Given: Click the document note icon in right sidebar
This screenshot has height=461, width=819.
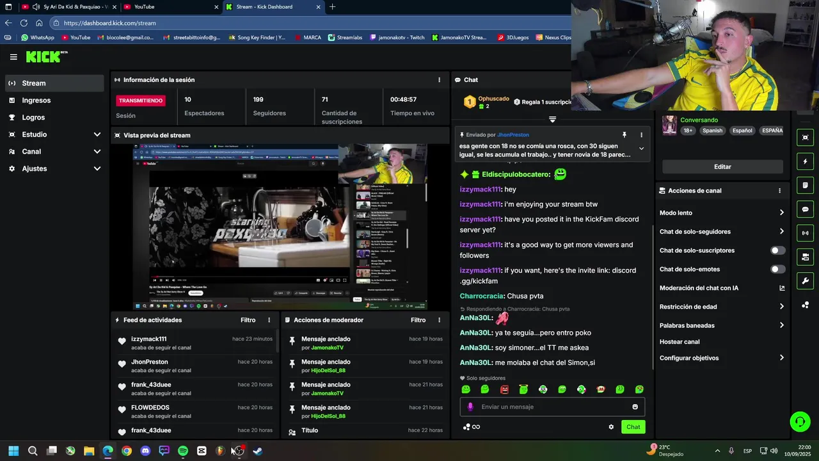Looking at the screenshot, I should [805, 186].
